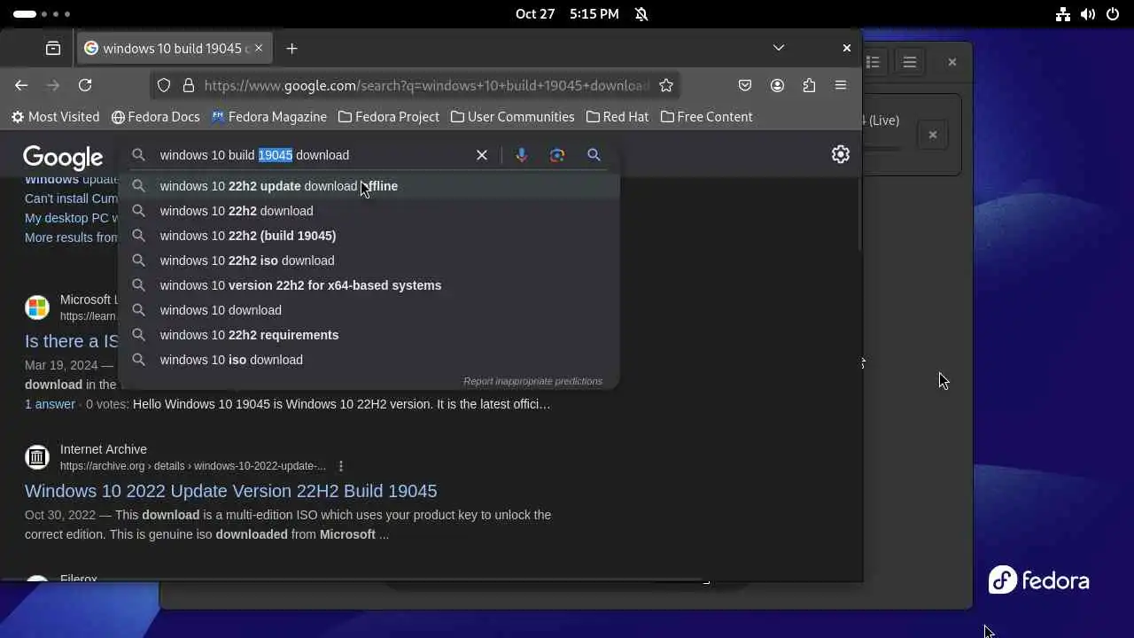Screen dimensions: 1134x638
Task: Select suggestion '22h2 requirements'
Action: click(369, 335)
